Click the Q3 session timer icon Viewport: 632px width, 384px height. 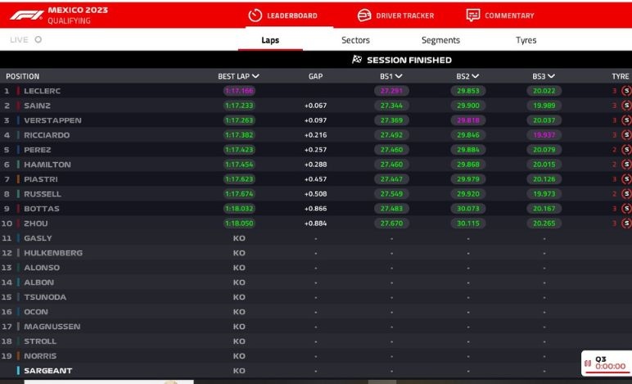587,363
